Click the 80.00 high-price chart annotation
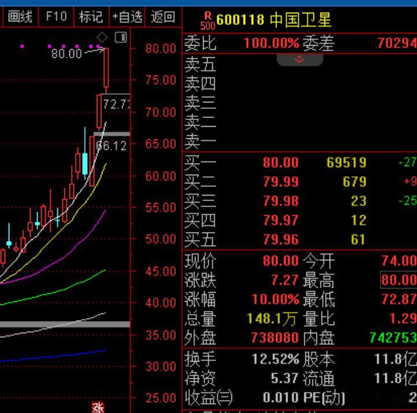Screen dimensions: 417x413 (x=67, y=53)
